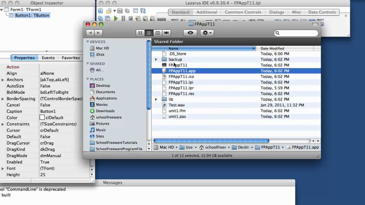Image resolution: width=365 pixels, height=205 pixels.
Task: Pause execution using Lazarus pause icon
Action: click(123, 18)
